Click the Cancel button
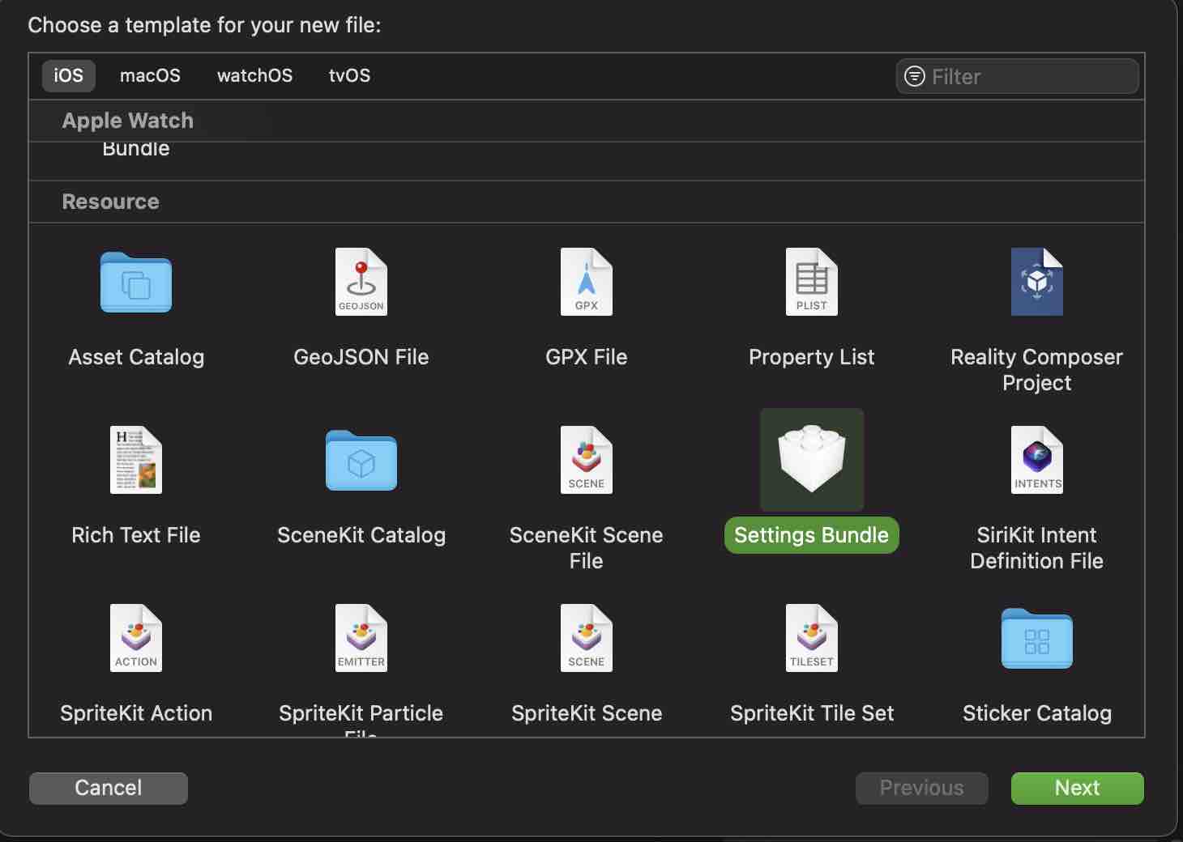Viewport: 1183px width, 842px height. coord(109,788)
